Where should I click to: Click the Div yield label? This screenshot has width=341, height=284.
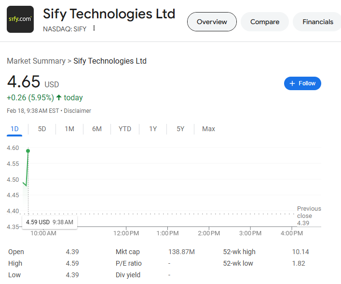[x=128, y=275]
